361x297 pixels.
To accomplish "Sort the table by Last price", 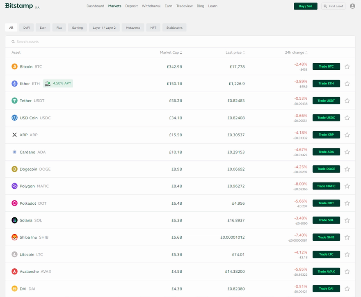I will tap(235, 53).
